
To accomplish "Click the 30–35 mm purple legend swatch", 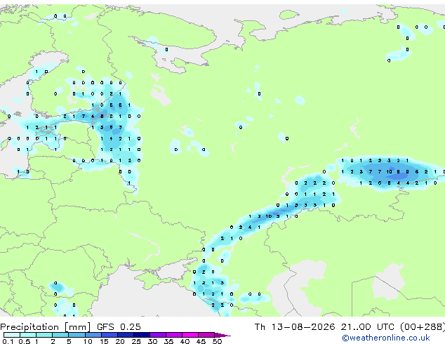I will coord(158,335).
